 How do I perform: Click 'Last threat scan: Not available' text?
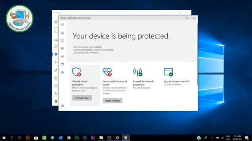click(87, 47)
